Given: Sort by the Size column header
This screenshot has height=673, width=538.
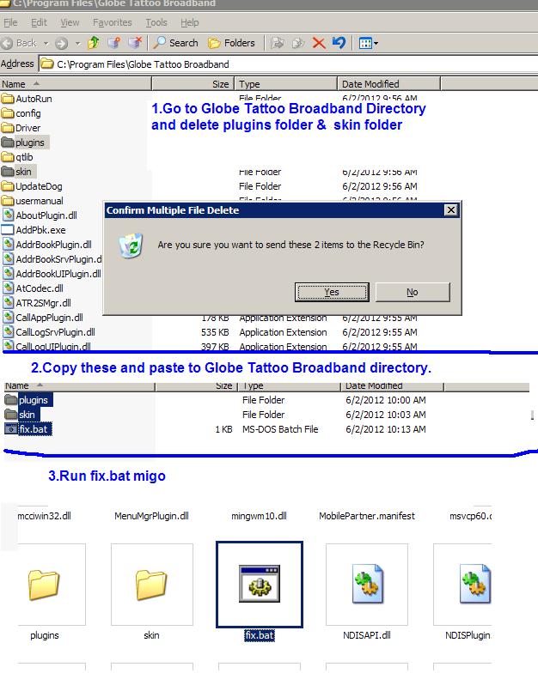Looking at the screenshot, I should pos(193,84).
